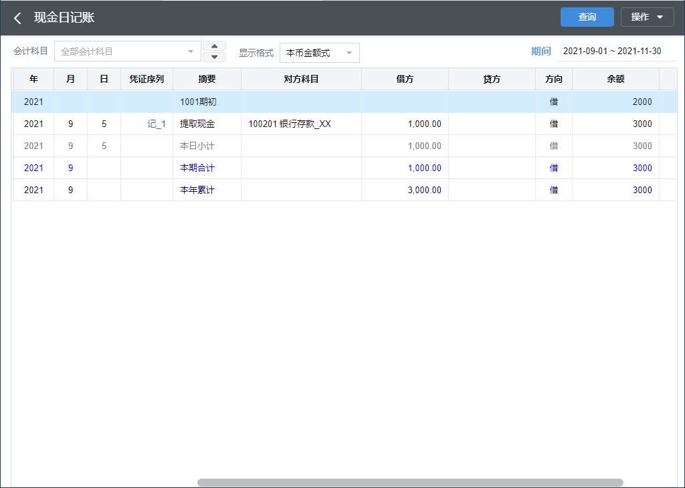Select the 100201 银行存款_XX cell
685x488 pixels.
tap(302, 124)
